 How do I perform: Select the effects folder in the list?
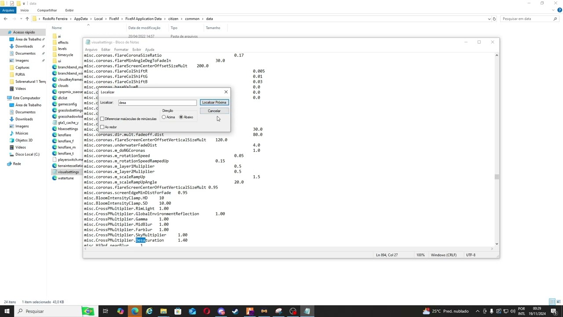tap(63, 43)
